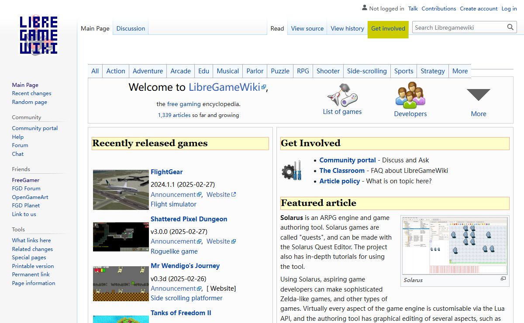Switch to the Discussion tab

point(131,28)
